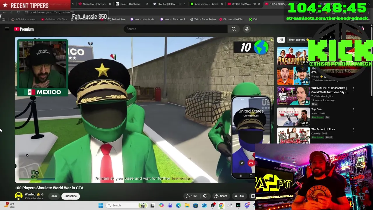Screen dimensions: 373x210
Task: Join the Wanted channel membership
Action: (54, 196)
